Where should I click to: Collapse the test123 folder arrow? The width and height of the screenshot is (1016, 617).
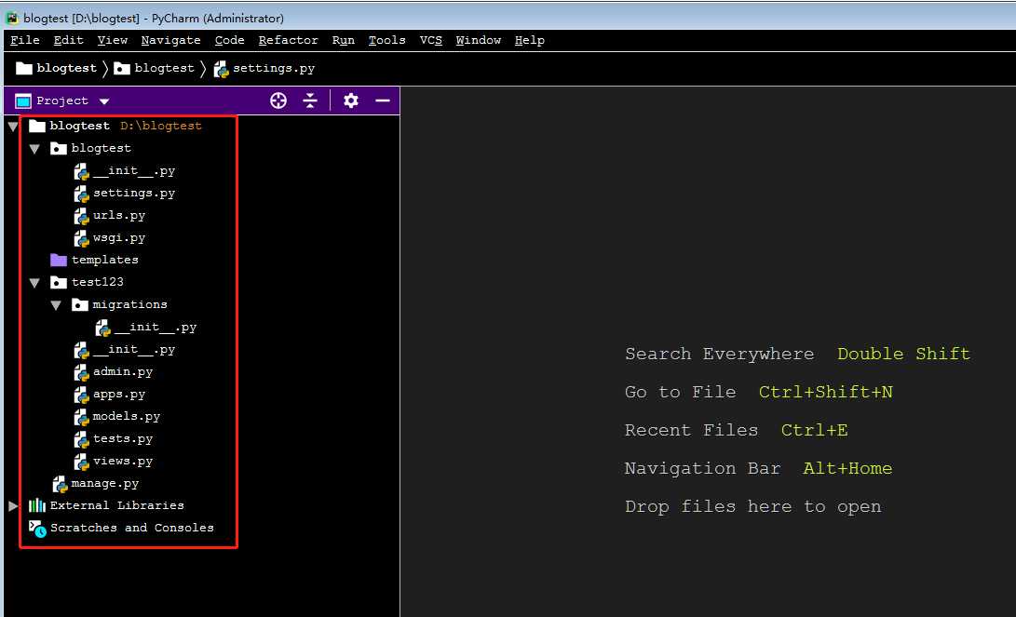35,283
